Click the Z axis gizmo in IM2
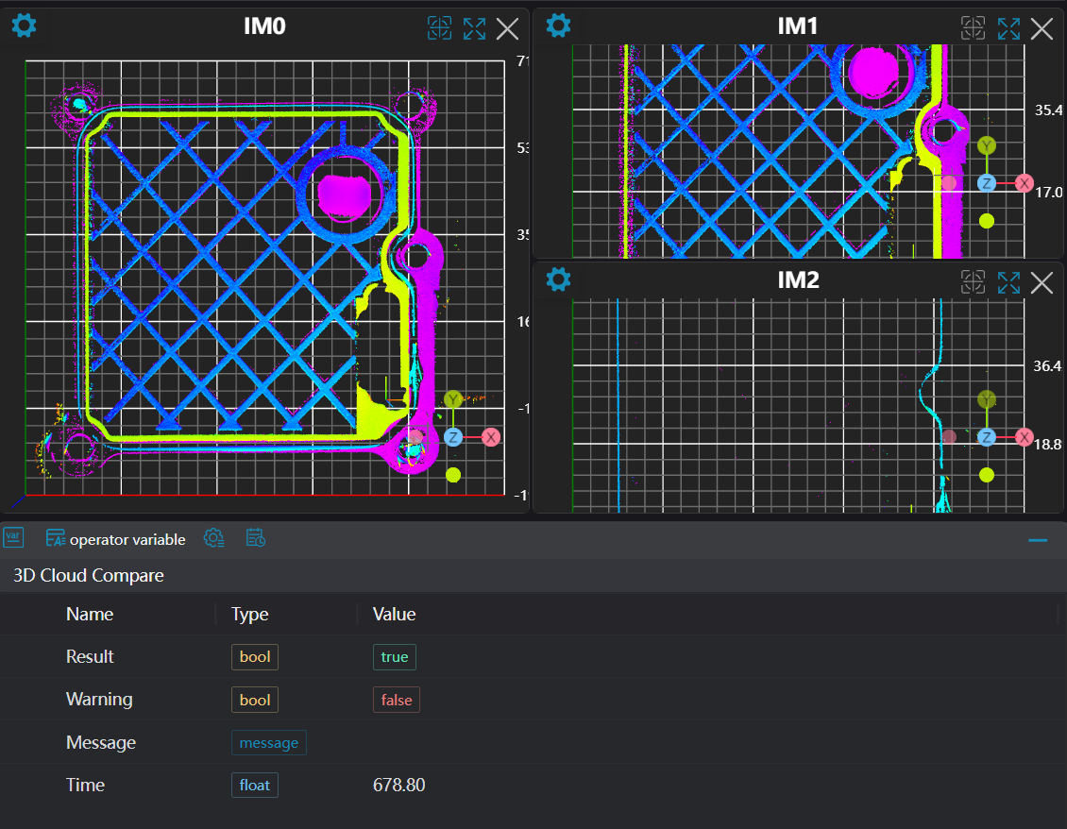This screenshot has height=829, width=1067. (987, 437)
